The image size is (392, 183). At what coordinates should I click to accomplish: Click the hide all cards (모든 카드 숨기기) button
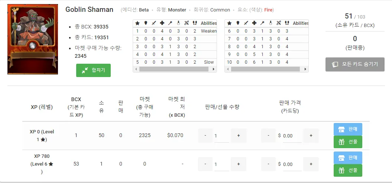(355, 64)
